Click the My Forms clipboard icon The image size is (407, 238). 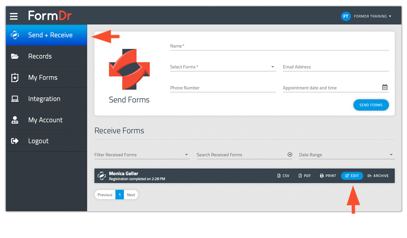pos(15,77)
